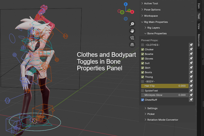Select the pan hand viewport icon

pos(132,31)
